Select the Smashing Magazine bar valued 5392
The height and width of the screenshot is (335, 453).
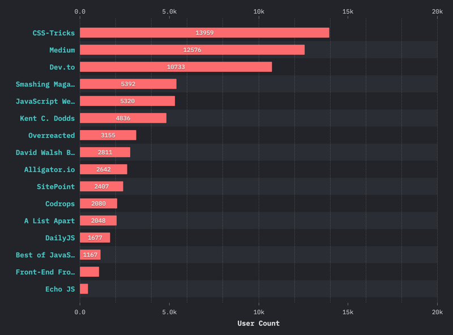128,84
